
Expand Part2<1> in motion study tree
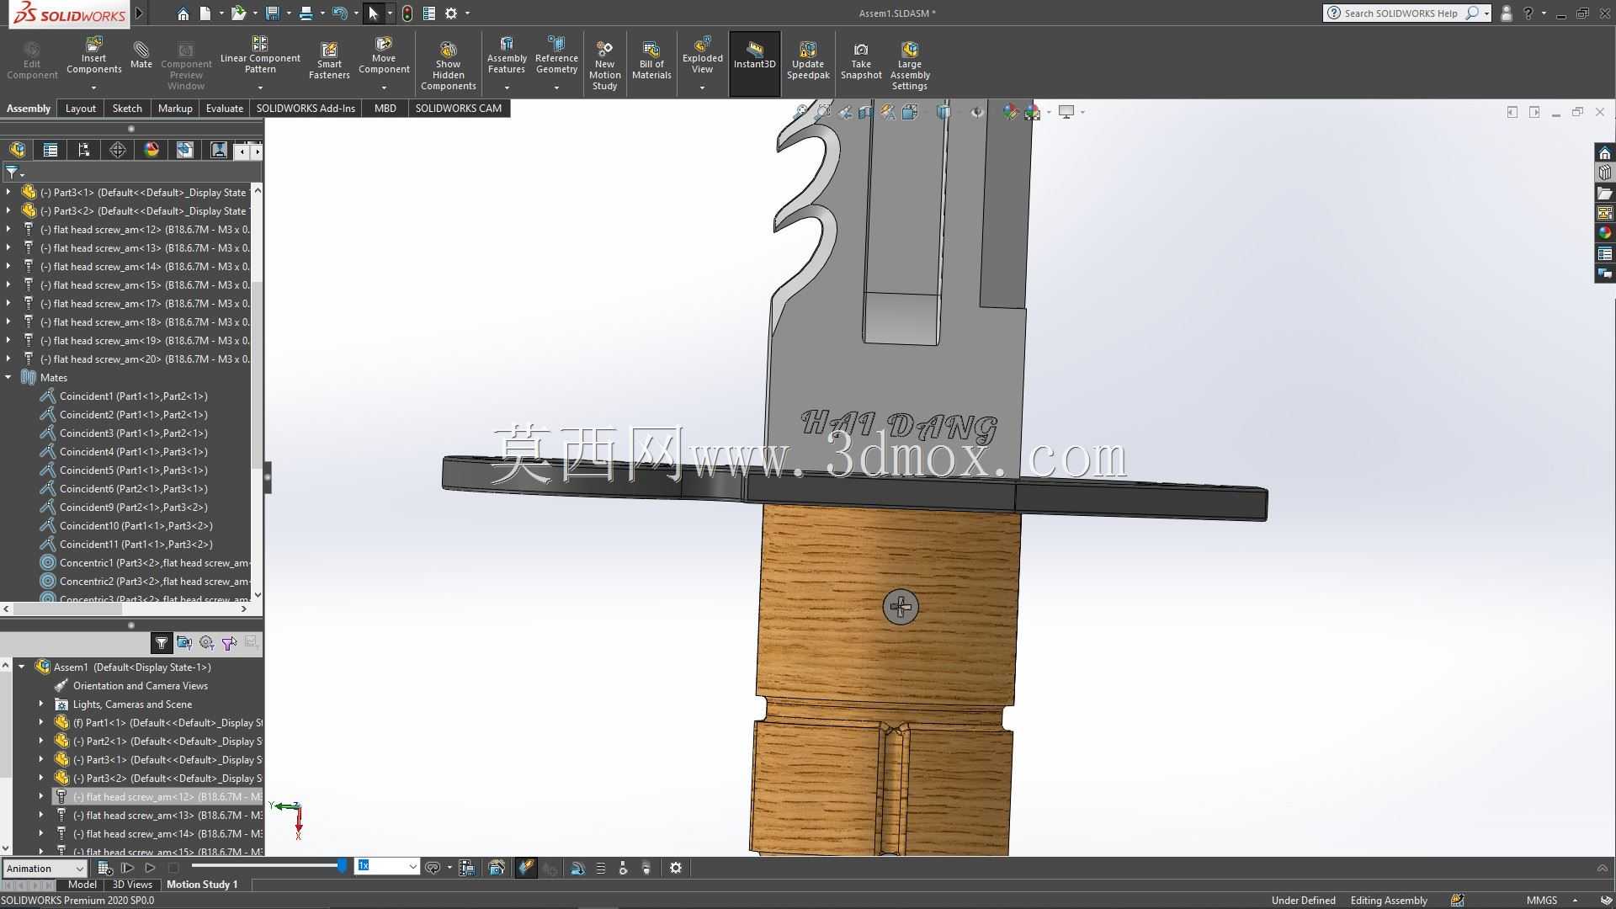coord(41,742)
